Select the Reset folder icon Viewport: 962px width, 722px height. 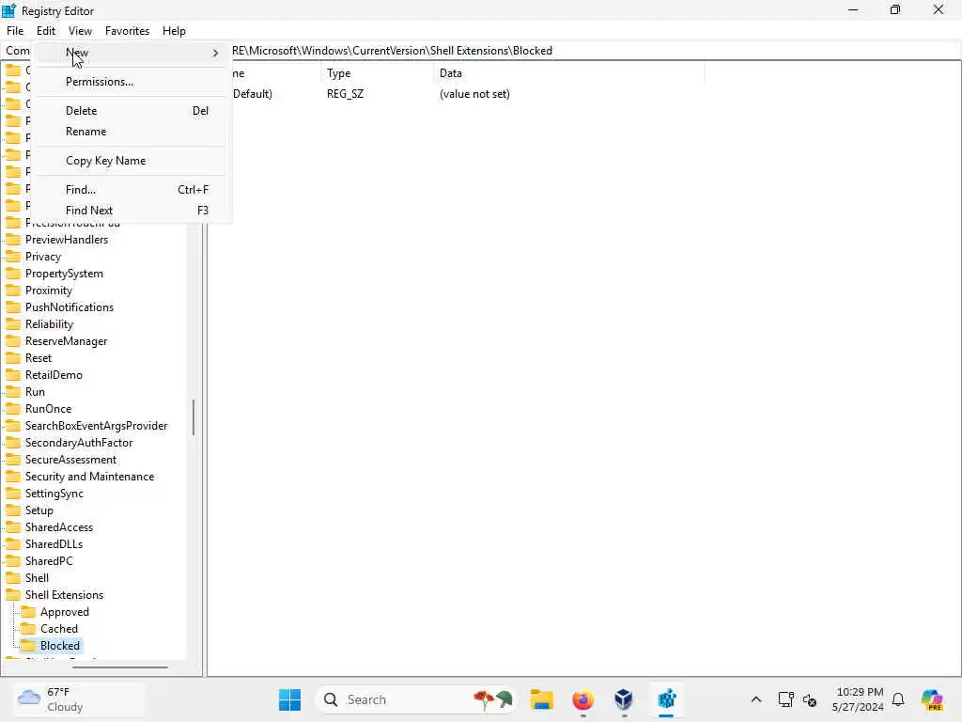[13, 358]
